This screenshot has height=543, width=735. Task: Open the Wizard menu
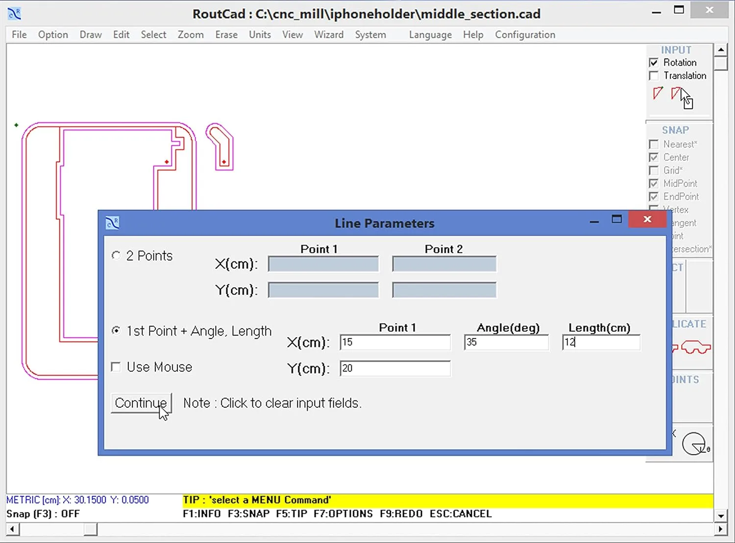tap(329, 34)
